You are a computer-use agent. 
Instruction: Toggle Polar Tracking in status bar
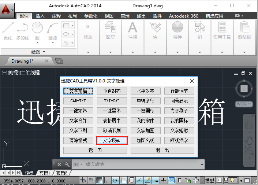coord(115,181)
